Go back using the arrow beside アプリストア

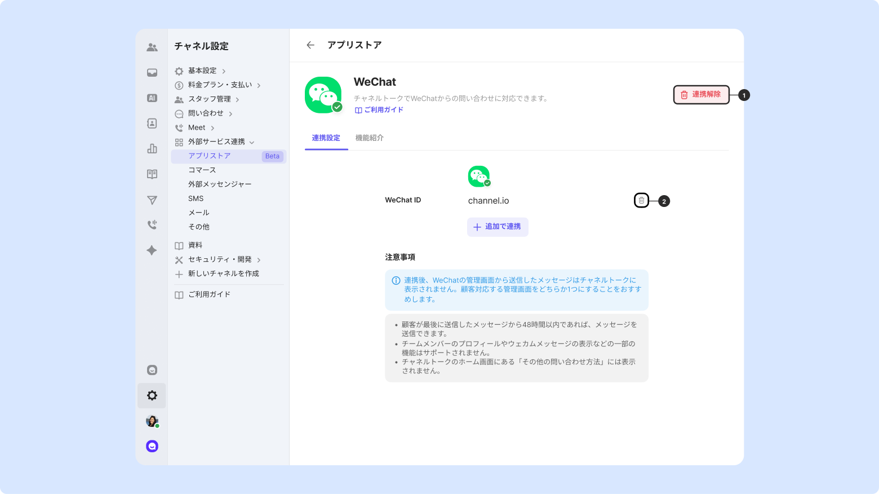(310, 45)
